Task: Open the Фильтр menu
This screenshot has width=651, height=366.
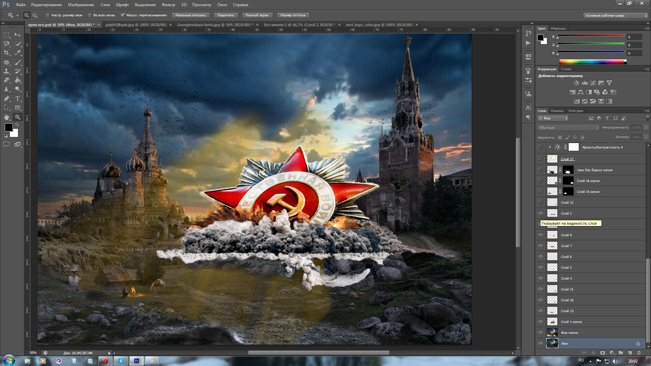Action: [168, 5]
